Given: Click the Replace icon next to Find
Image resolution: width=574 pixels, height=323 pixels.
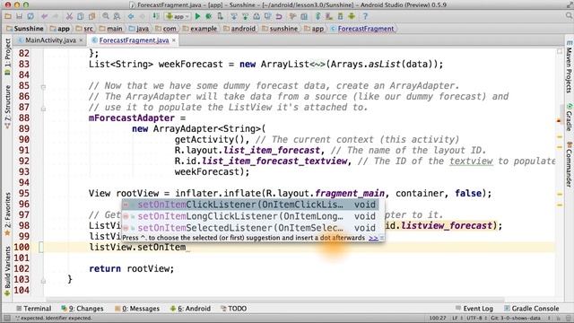Looking at the screenshot, I should coord(117,16).
